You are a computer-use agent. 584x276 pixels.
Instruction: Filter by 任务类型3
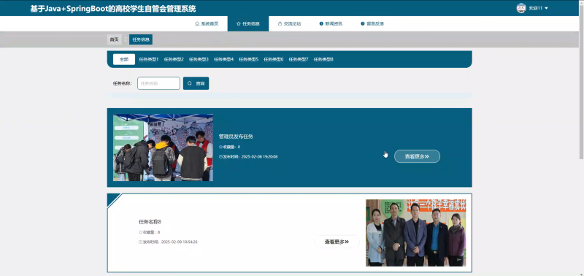199,59
